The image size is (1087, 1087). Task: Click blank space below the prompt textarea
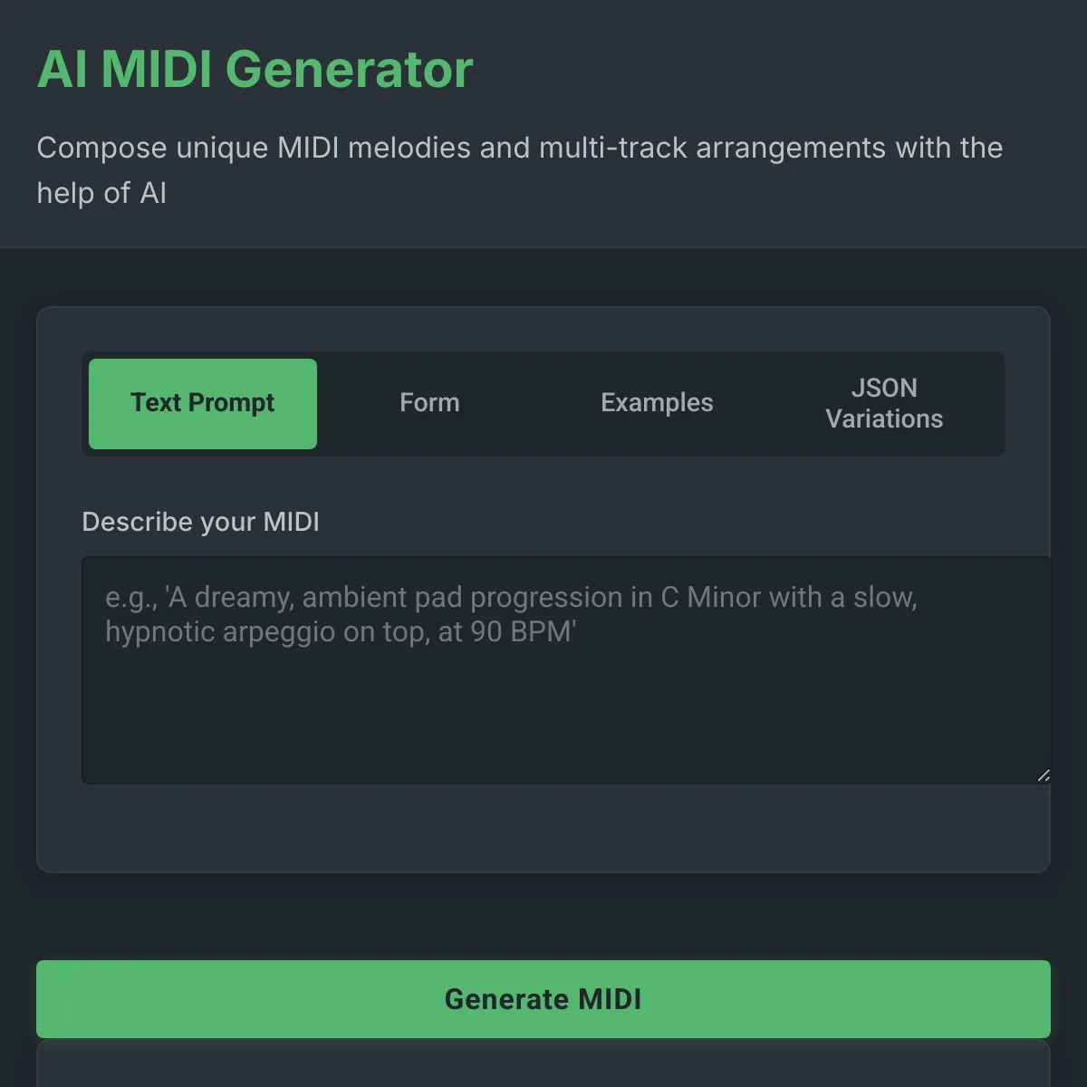click(x=543, y=828)
